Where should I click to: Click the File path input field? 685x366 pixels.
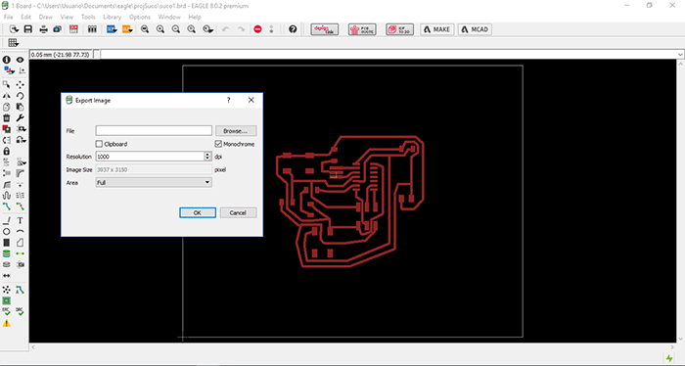click(154, 130)
